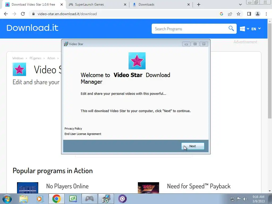Open the C# app in taskbar
The height and width of the screenshot is (204, 272).
point(73,199)
